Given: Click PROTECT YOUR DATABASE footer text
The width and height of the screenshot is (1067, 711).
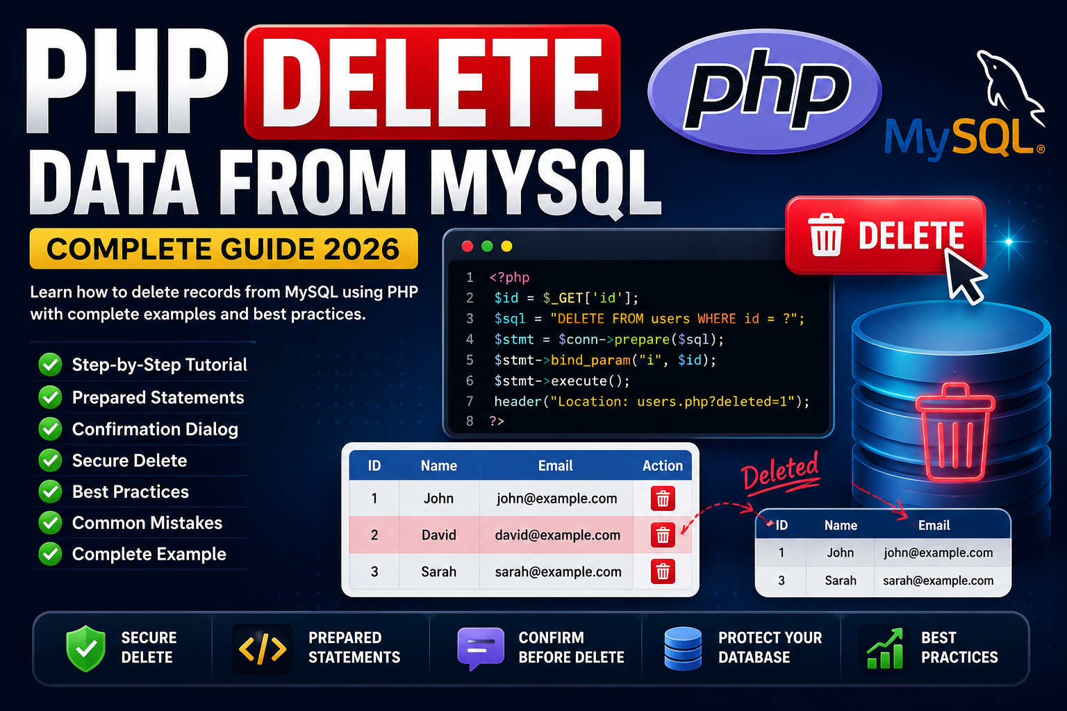Looking at the screenshot, I should coord(770,647).
